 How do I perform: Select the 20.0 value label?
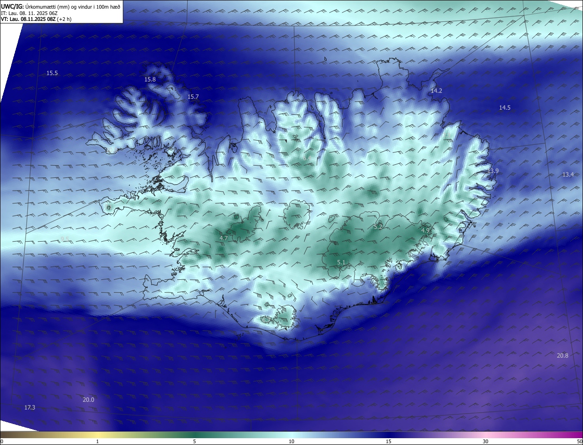[88, 400]
